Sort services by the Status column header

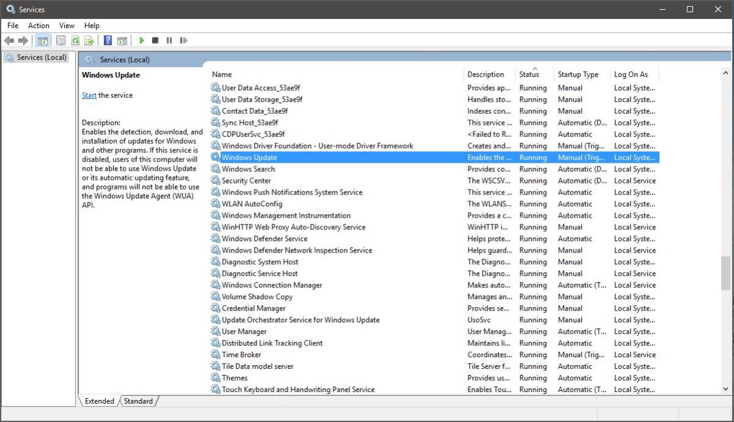530,74
